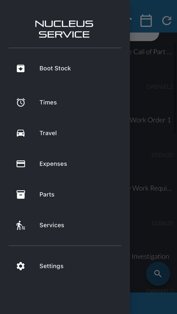This screenshot has width=177, height=314.
Task: Go to Parts menu entry
Action: [x=65, y=194]
